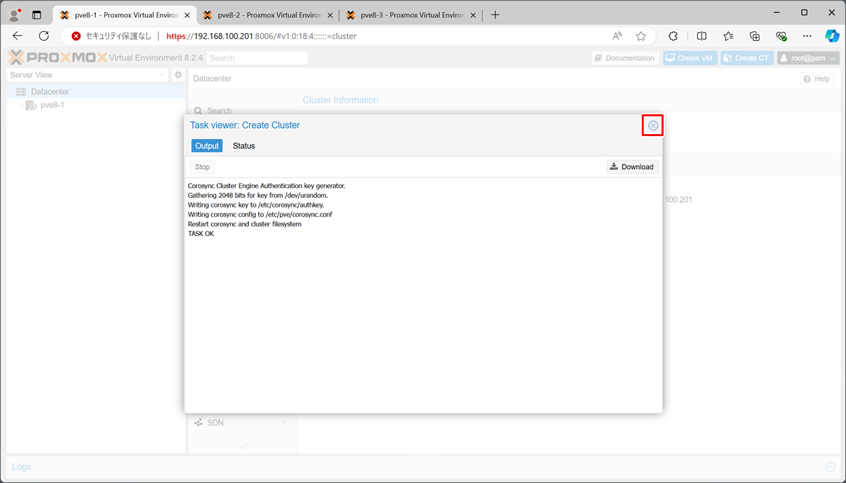The image size is (846, 483).
Task: Click the Download log button
Action: (633, 167)
